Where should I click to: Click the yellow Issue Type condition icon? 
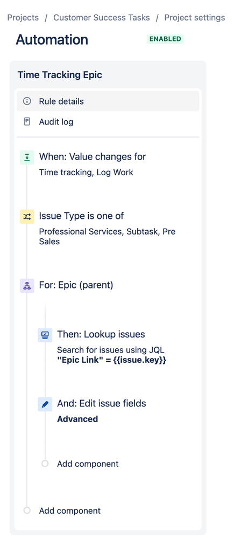click(27, 217)
